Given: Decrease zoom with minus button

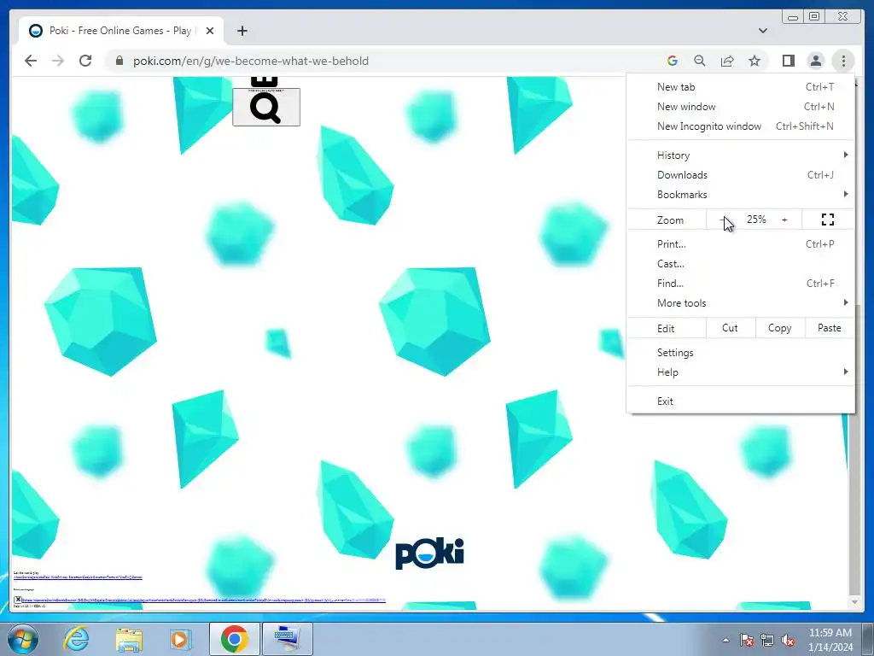Looking at the screenshot, I should [x=722, y=220].
